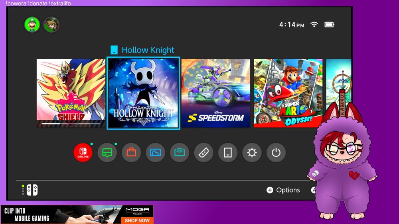Click the battery level indicator

(329, 24)
